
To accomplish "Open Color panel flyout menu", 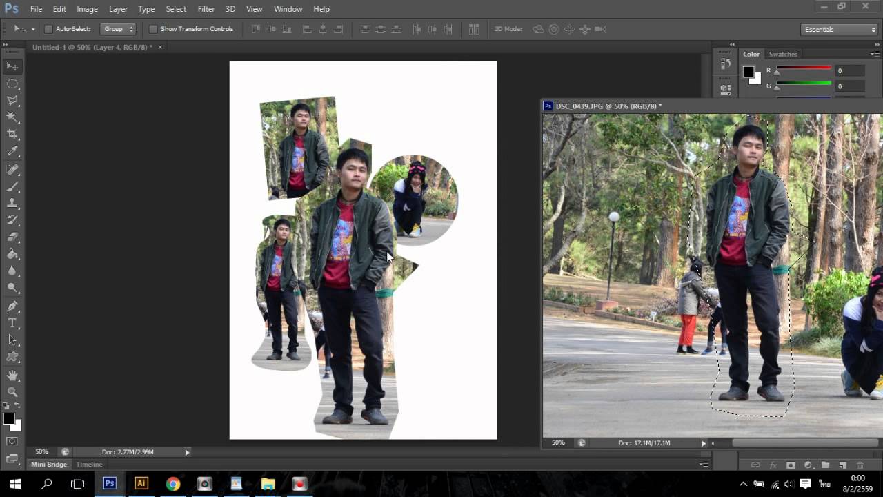I will pyautogui.click(x=875, y=54).
